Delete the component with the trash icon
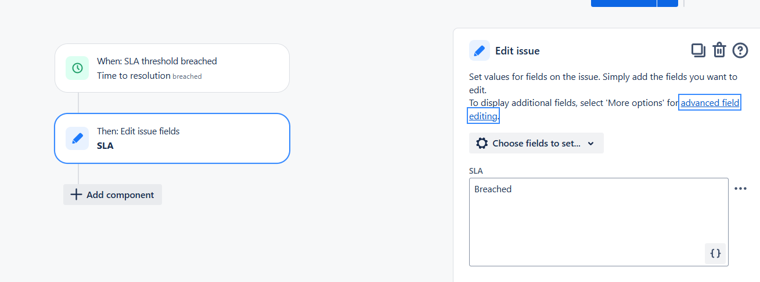Viewport: 760px width, 282px height. [x=719, y=50]
